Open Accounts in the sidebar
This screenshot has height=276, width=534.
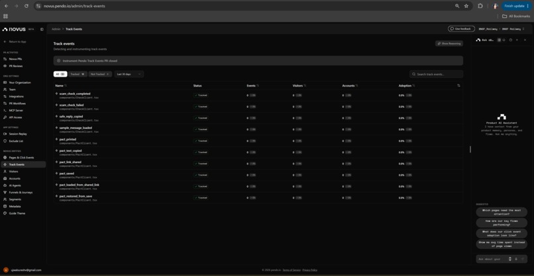coord(15,178)
